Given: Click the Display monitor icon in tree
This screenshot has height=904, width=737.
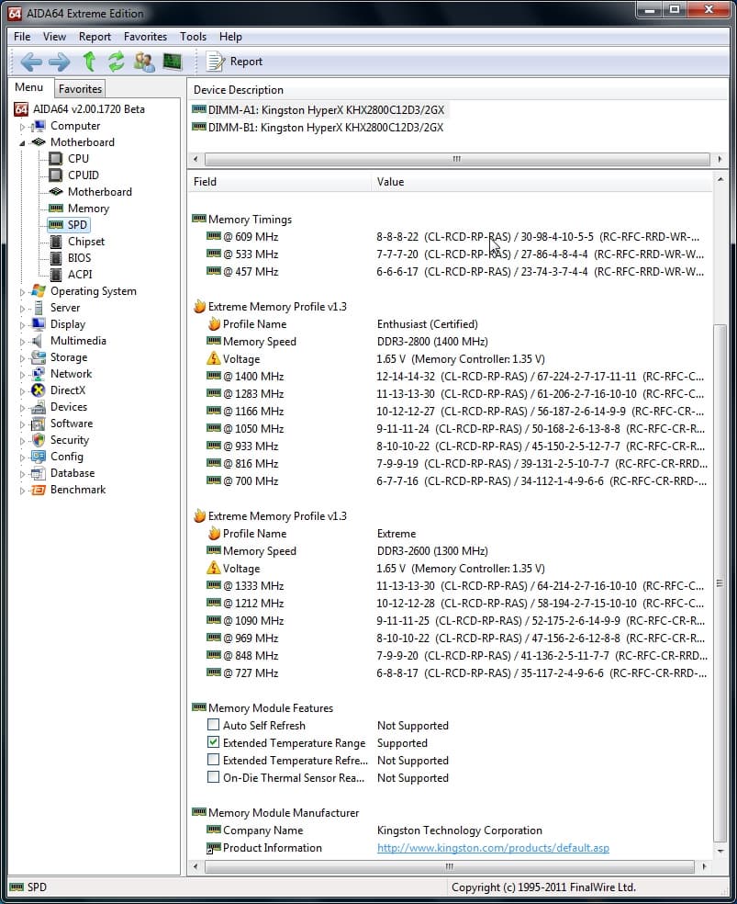Looking at the screenshot, I should click(x=39, y=324).
